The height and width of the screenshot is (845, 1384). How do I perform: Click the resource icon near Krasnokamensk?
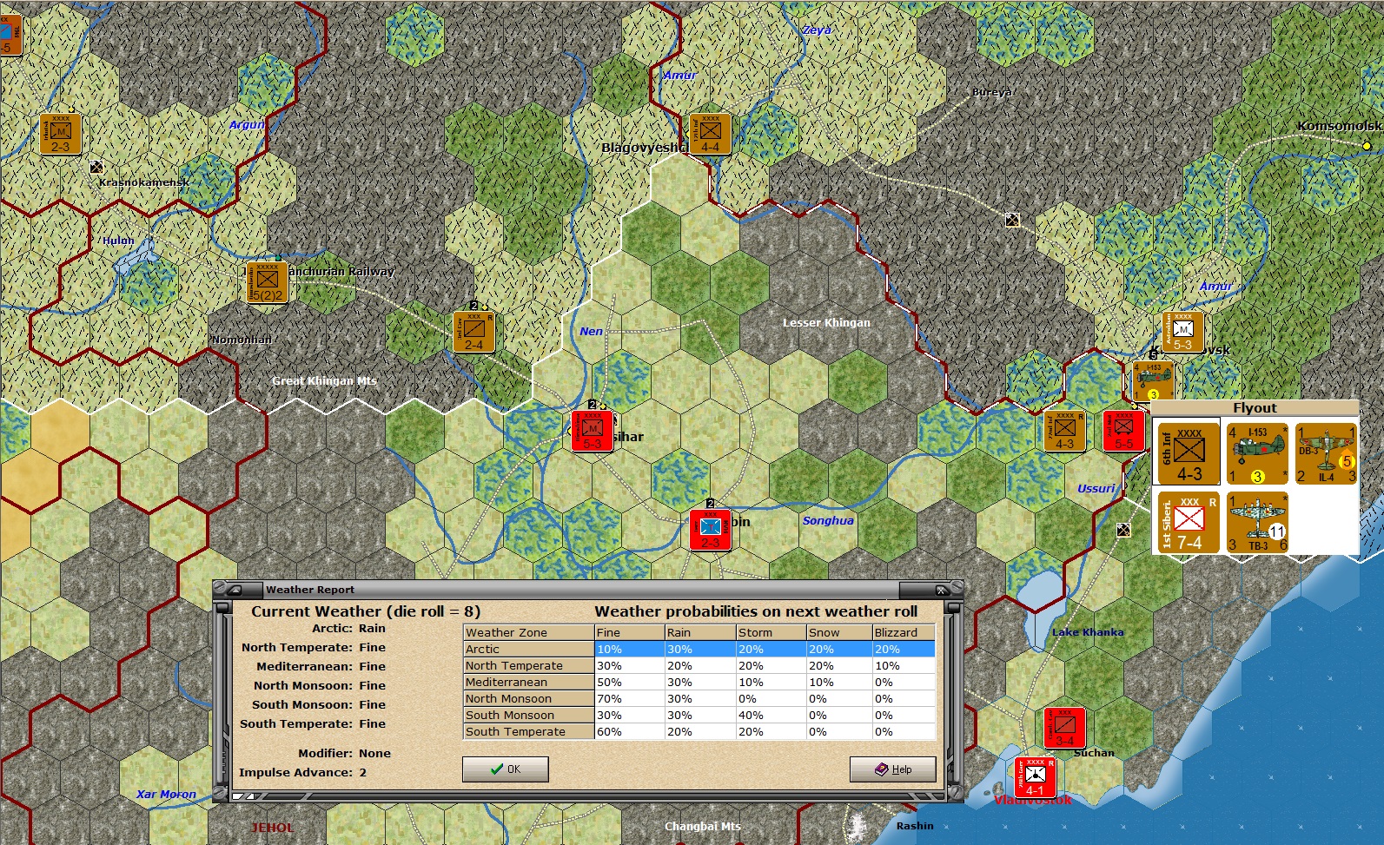tap(96, 167)
